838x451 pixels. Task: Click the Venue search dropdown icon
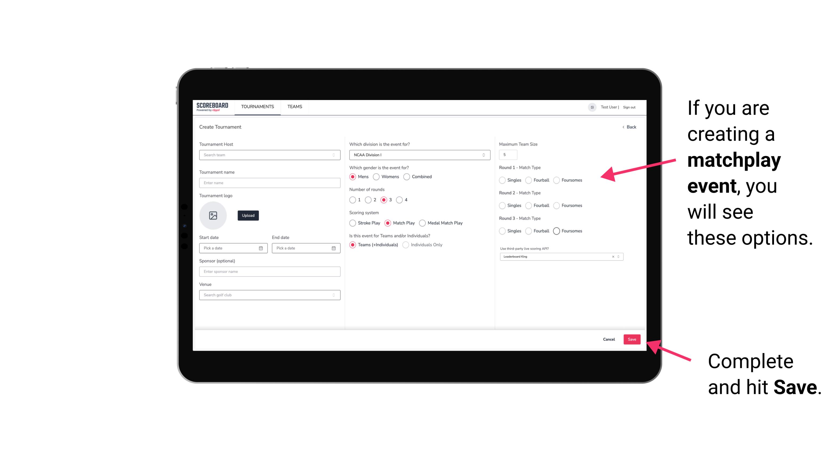[x=333, y=294]
